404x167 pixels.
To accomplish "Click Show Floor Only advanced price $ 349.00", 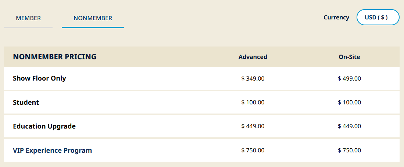I will tap(253, 78).
